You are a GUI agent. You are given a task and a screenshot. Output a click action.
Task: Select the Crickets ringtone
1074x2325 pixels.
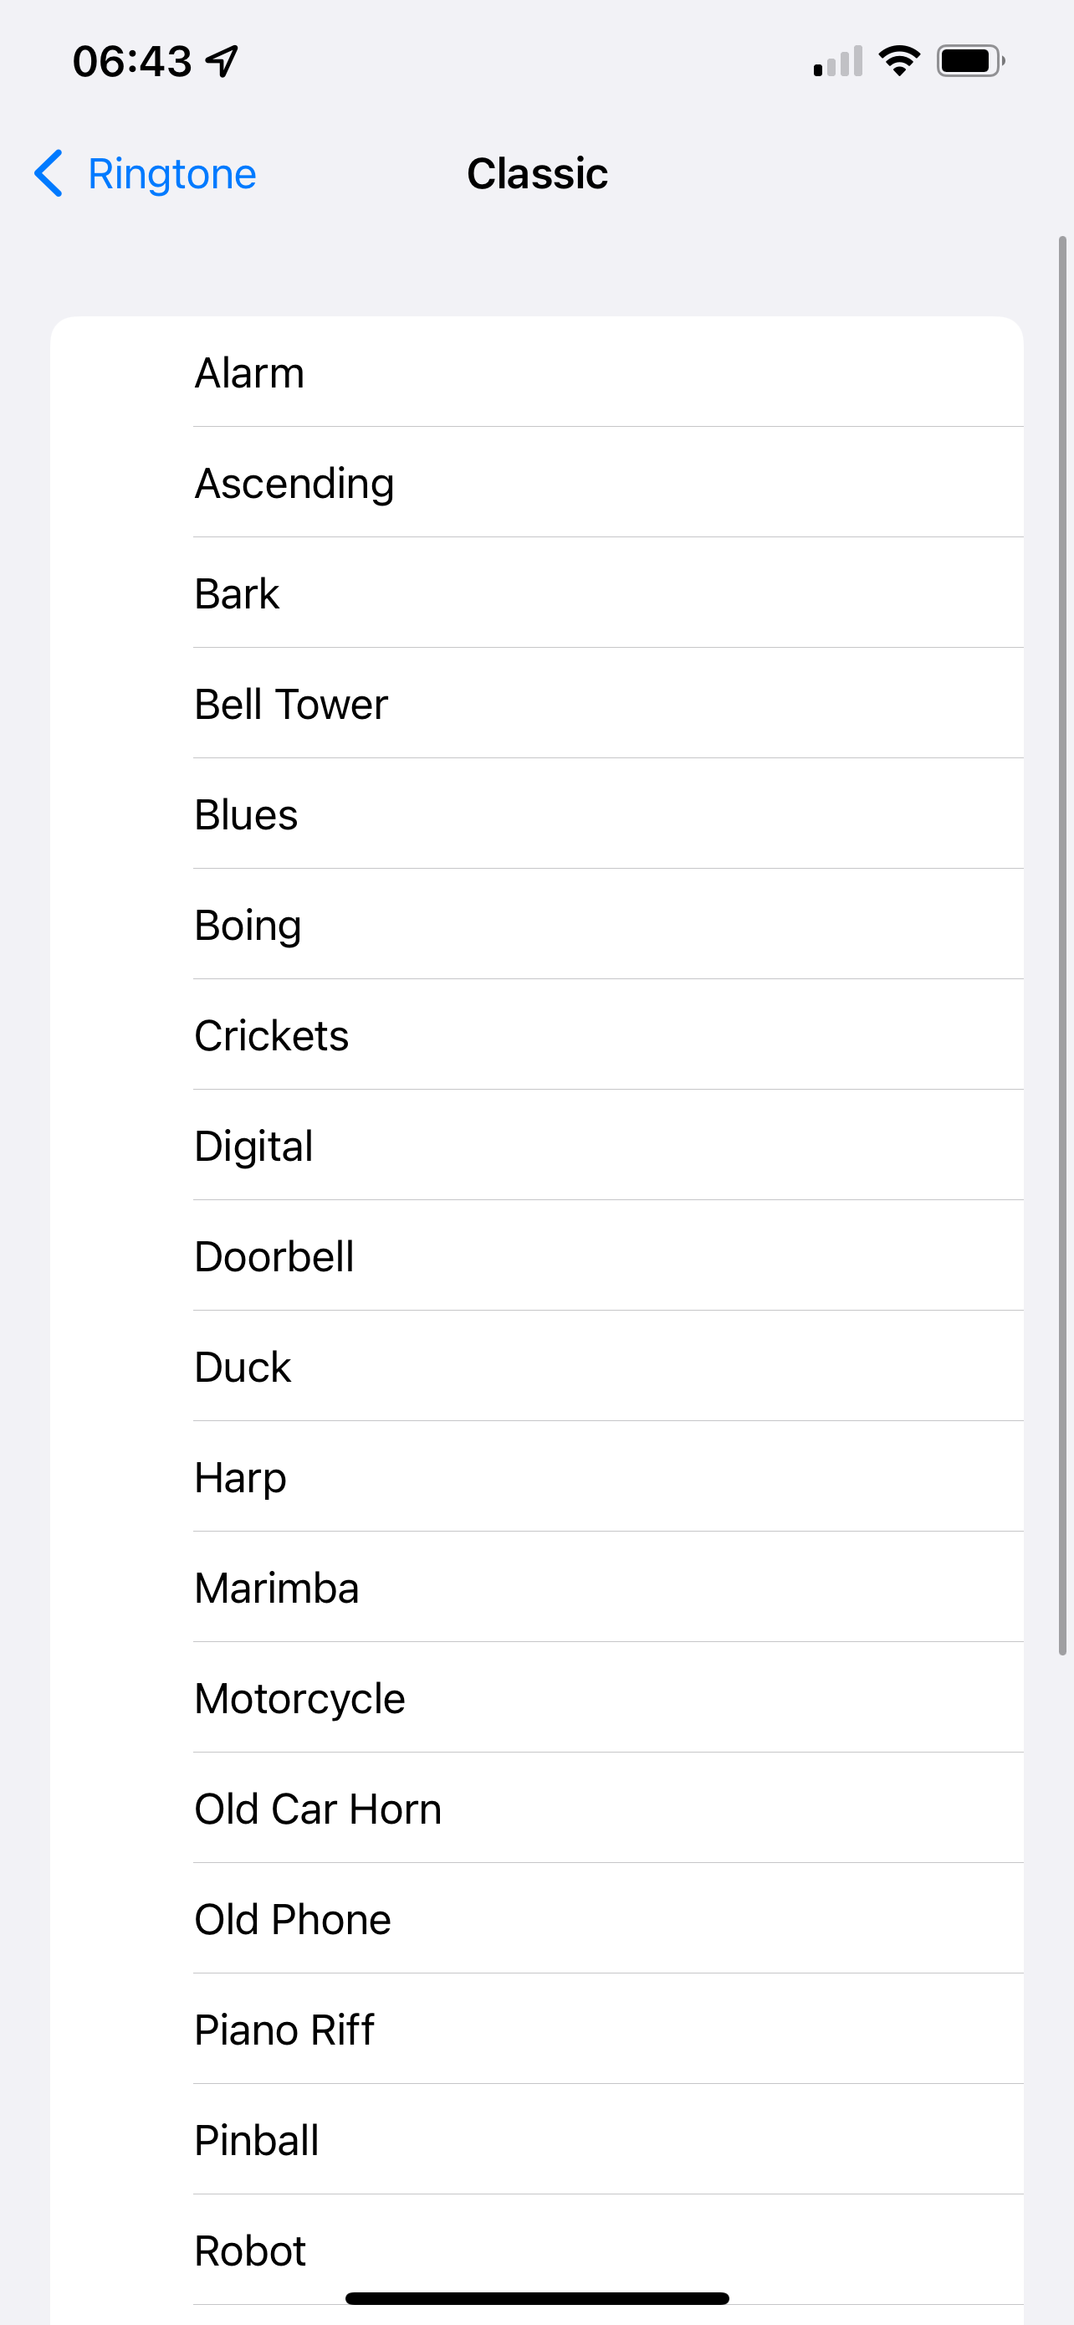536,1034
